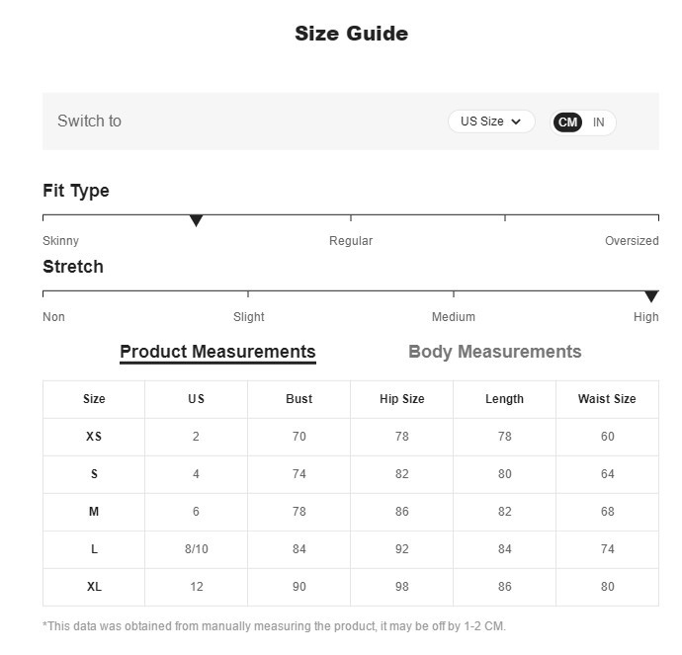The width and height of the screenshot is (682, 655).
Task: Click the Waist Size column header
Action: pos(607,399)
